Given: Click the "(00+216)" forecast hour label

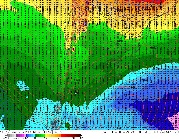Looking at the screenshot, I should coord(169,132).
